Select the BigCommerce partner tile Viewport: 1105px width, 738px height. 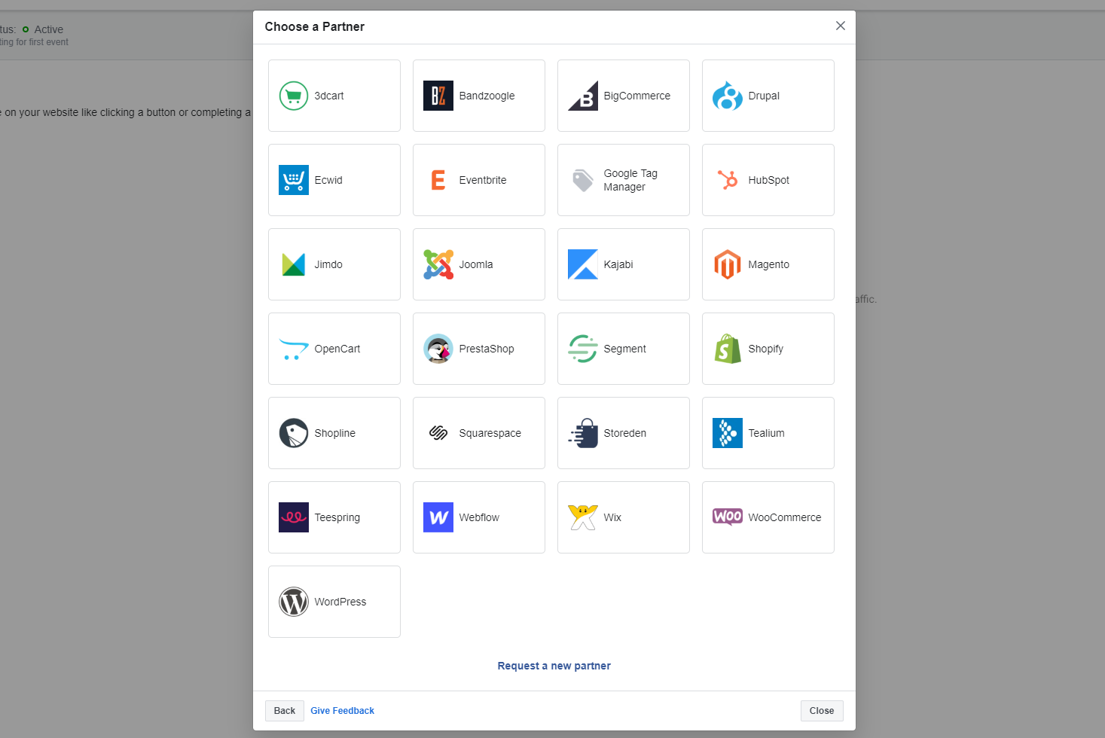click(623, 96)
